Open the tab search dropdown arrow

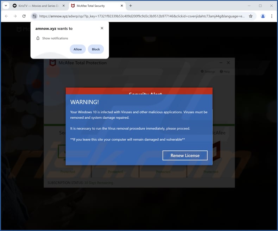click(x=6, y=6)
